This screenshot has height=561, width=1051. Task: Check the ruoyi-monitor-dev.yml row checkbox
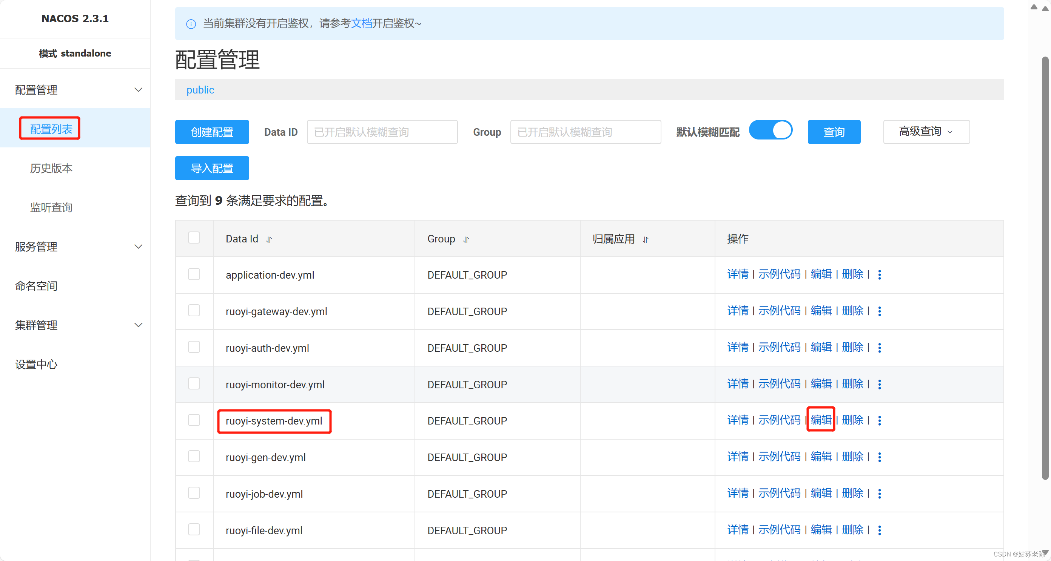[194, 383]
